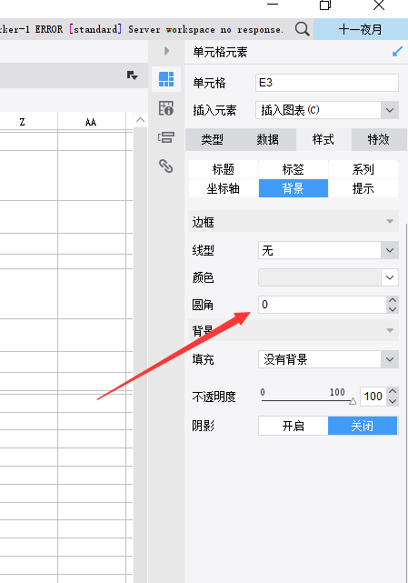Select the 背景 style section
The width and height of the screenshot is (408, 583).
(294, 188)
